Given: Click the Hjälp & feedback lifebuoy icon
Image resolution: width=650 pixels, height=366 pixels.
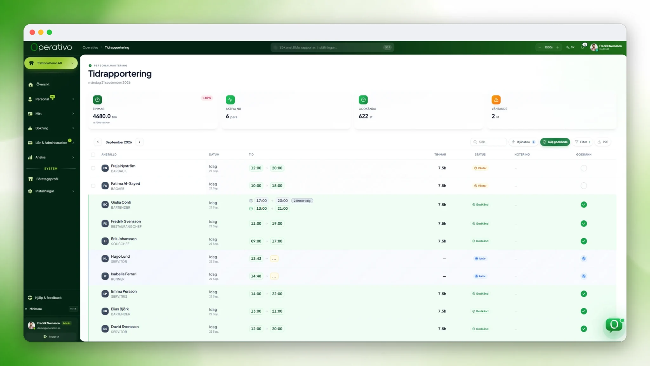Looking at the screenshot, I should tap(30, 298).
